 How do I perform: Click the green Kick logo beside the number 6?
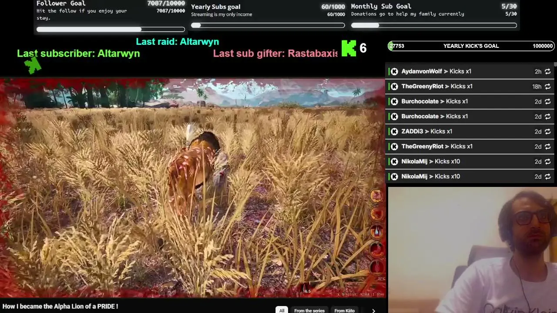coord(349,48)
